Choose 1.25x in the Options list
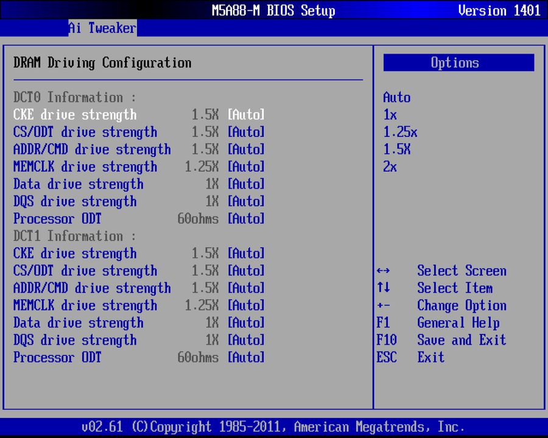The width and height of the screenshot is (548, 438). click(400, 132)
